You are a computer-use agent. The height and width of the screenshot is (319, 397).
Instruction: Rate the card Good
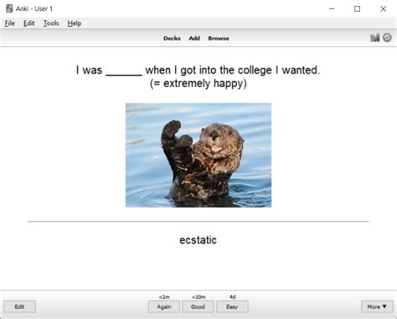(x=198, y=306)
